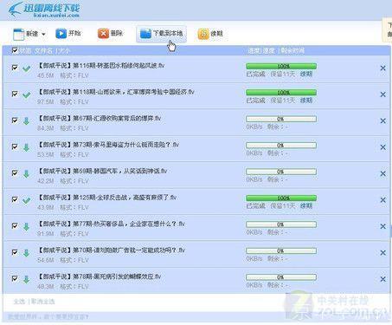Click downloading arrow icon of 第70期 row
392x325 pixels.
tap(26, 253)
